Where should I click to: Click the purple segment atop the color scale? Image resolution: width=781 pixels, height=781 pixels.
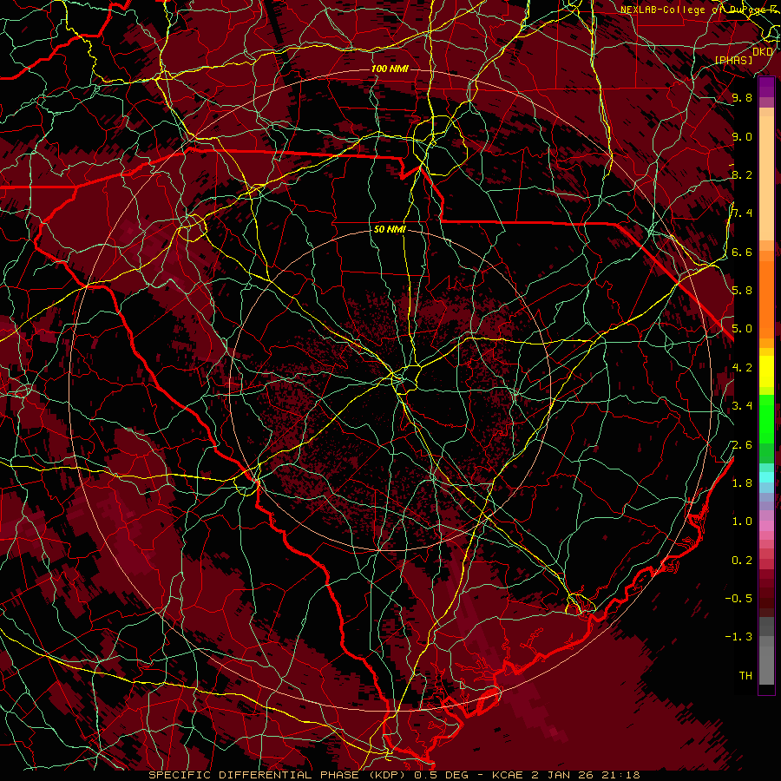[x=766, y=88]
